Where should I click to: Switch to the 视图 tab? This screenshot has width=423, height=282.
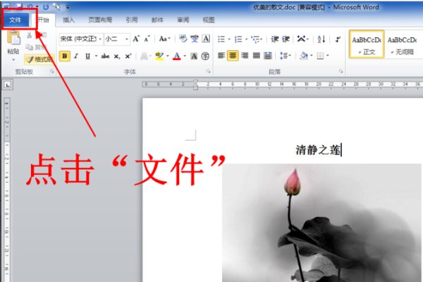(209, 20)
